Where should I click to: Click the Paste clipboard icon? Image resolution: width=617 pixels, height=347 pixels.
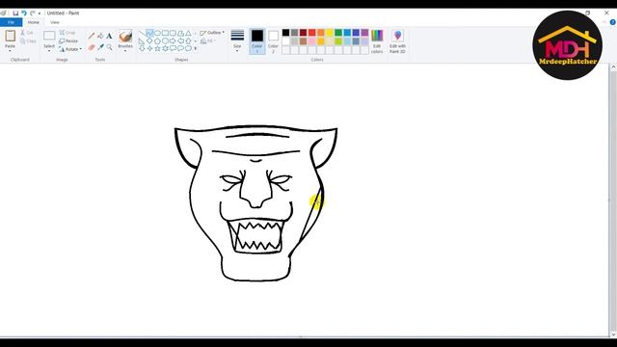click(x=11, y=36)
